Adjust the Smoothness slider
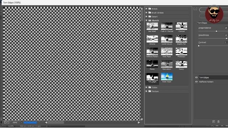This screenshot has height=128, width=228. [227, 38]
